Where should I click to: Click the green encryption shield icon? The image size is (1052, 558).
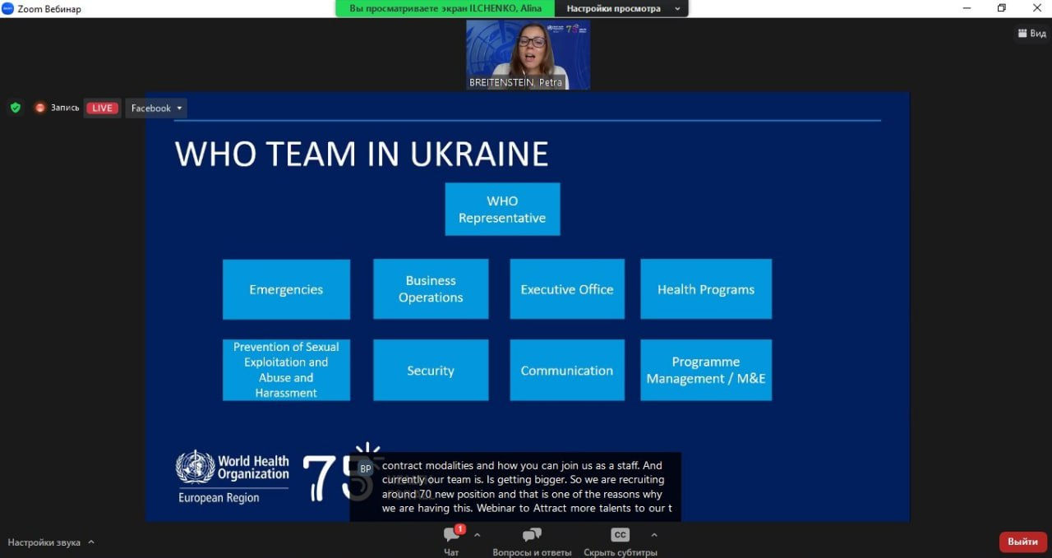pyautogui.click(x=15, y=108)
